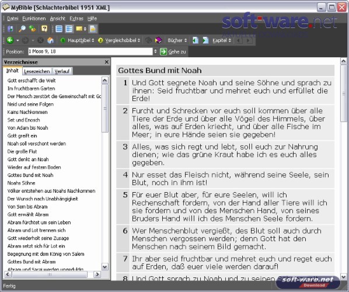Open the help question-mark icon

tap(44, 29)
